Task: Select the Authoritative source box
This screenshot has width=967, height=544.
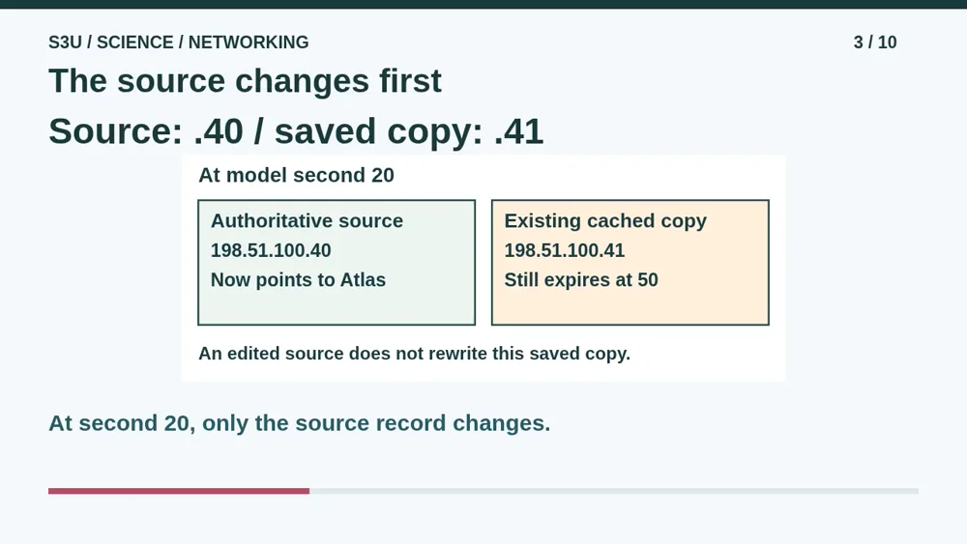Action: (337, 262)
